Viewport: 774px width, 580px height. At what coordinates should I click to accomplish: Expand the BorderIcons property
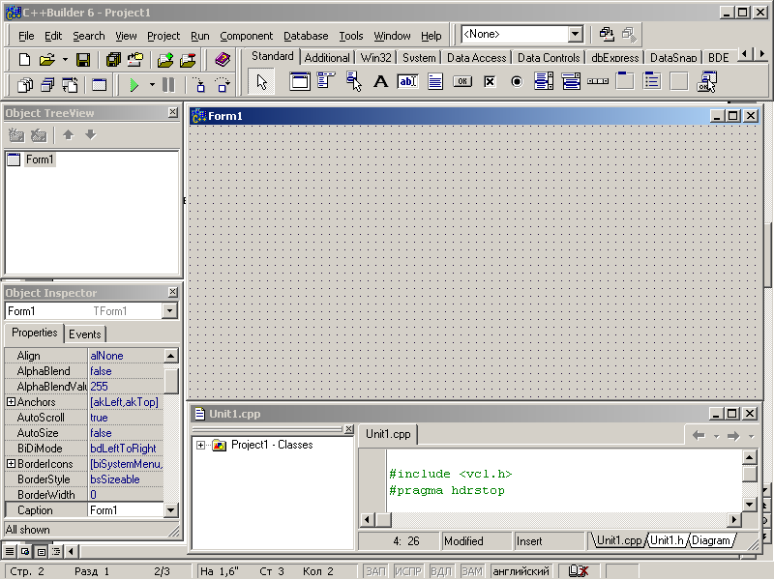point(11,464)
